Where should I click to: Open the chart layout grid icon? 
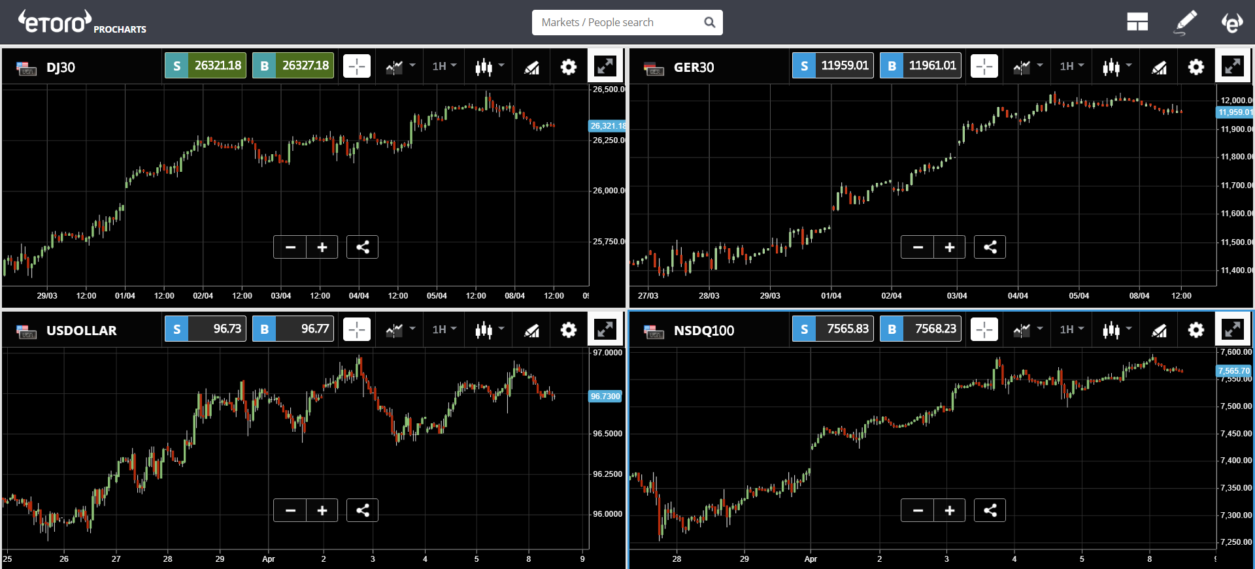1137,22
